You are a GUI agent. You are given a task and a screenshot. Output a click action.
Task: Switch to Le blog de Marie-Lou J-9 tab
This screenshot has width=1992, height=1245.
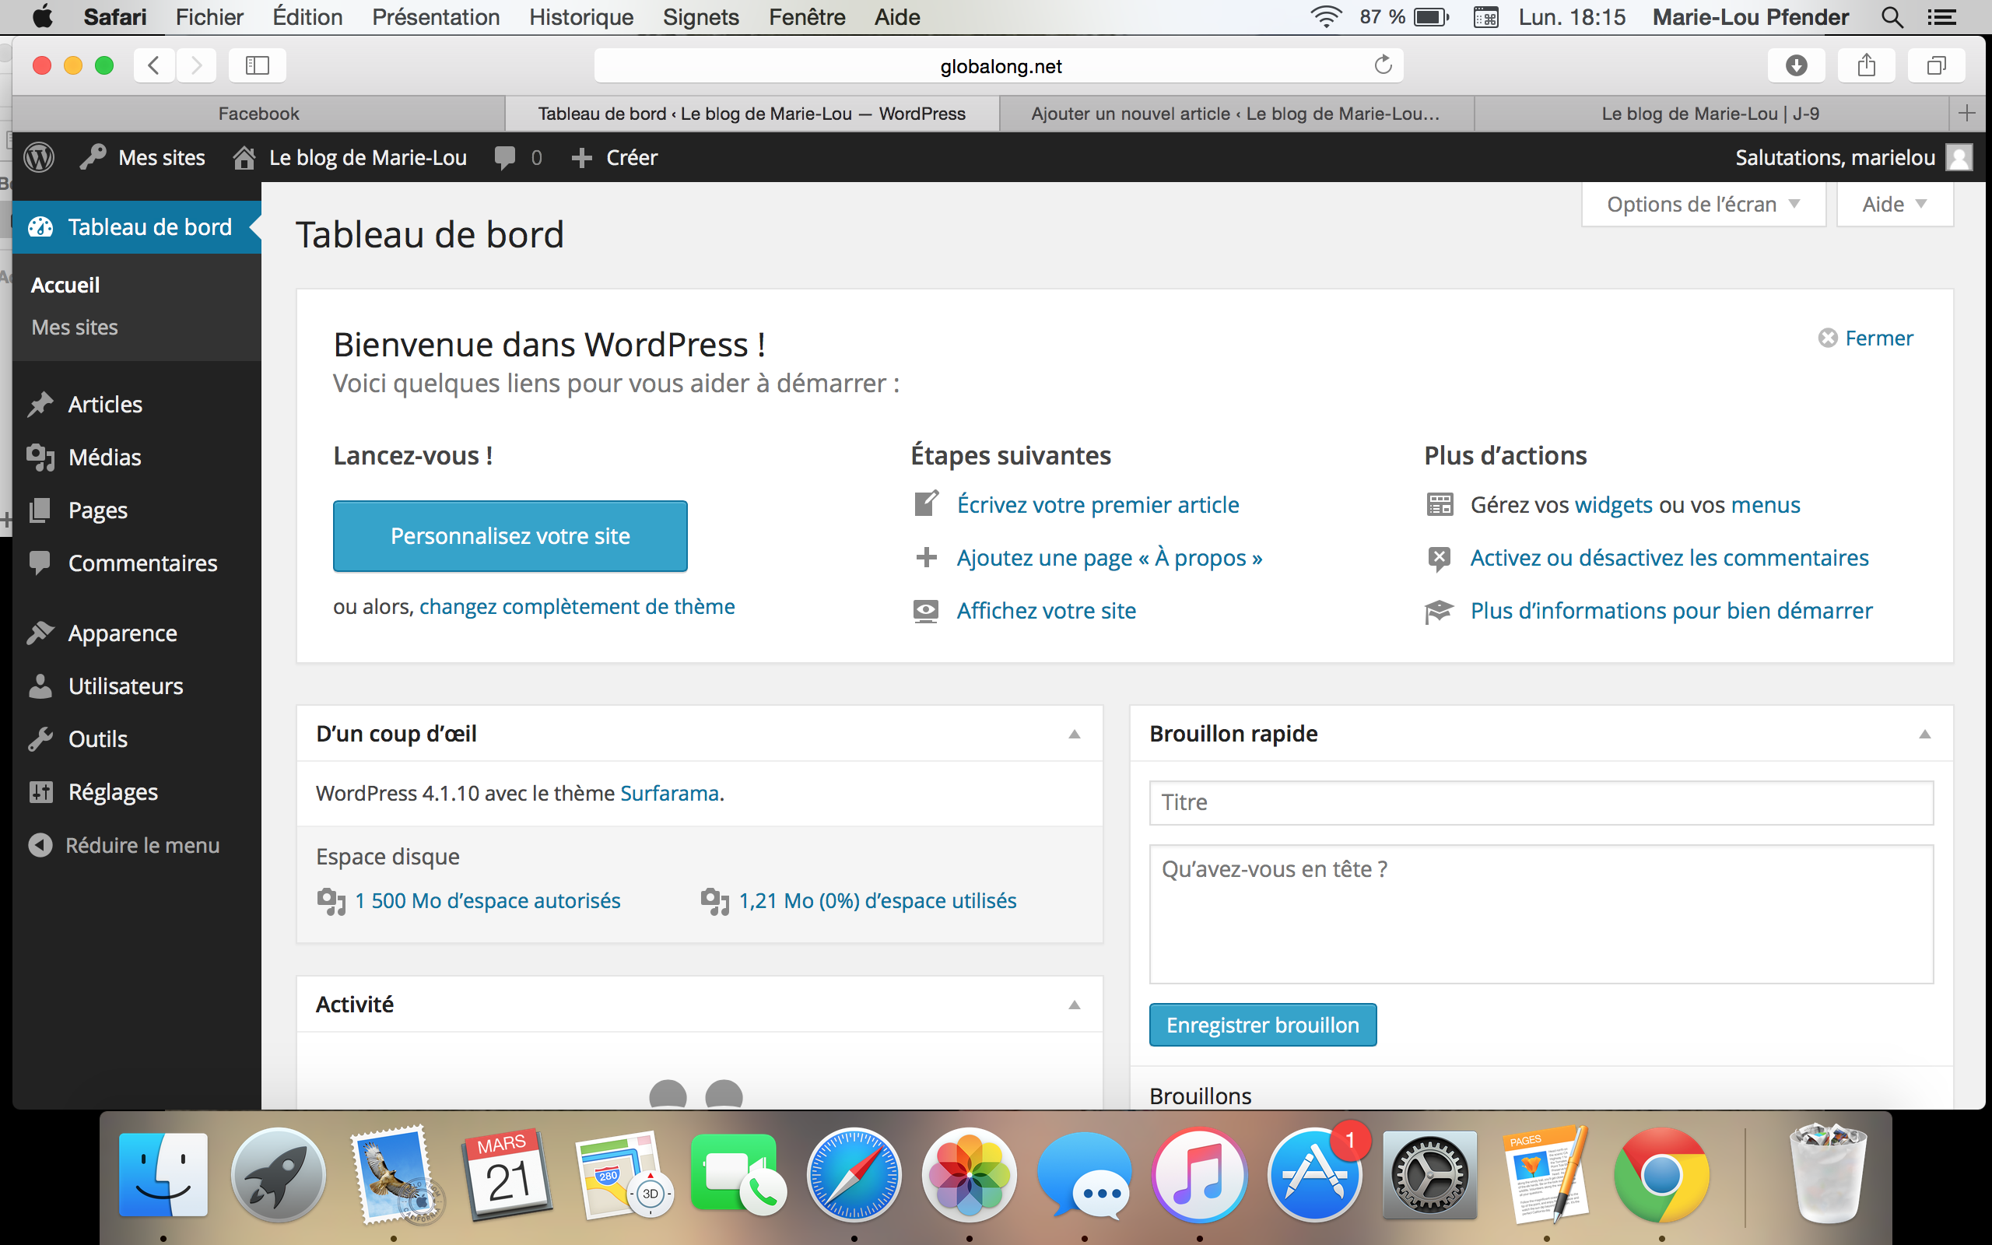pyautogui.click(x=1710, y=114)
